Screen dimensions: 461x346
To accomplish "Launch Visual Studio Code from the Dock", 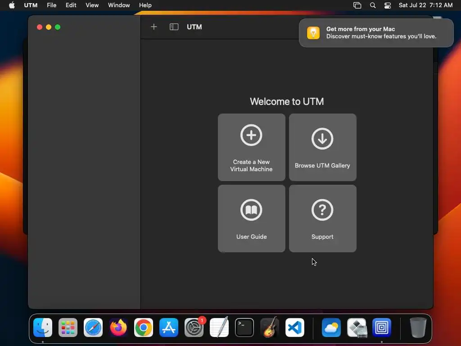I will [295, 328].
